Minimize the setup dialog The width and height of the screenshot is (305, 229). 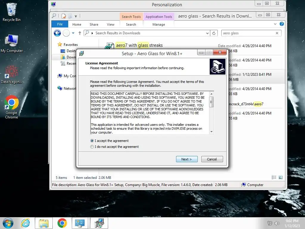201,52
